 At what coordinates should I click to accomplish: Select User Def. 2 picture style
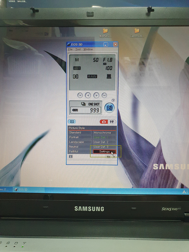point(104,142)
